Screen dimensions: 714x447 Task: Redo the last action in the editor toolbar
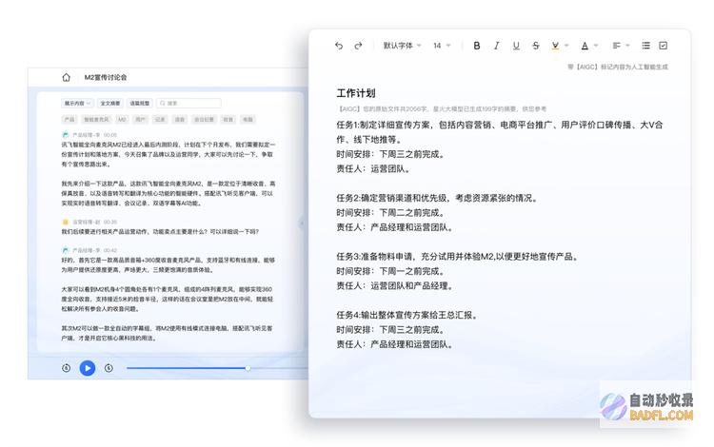[358, 46]
